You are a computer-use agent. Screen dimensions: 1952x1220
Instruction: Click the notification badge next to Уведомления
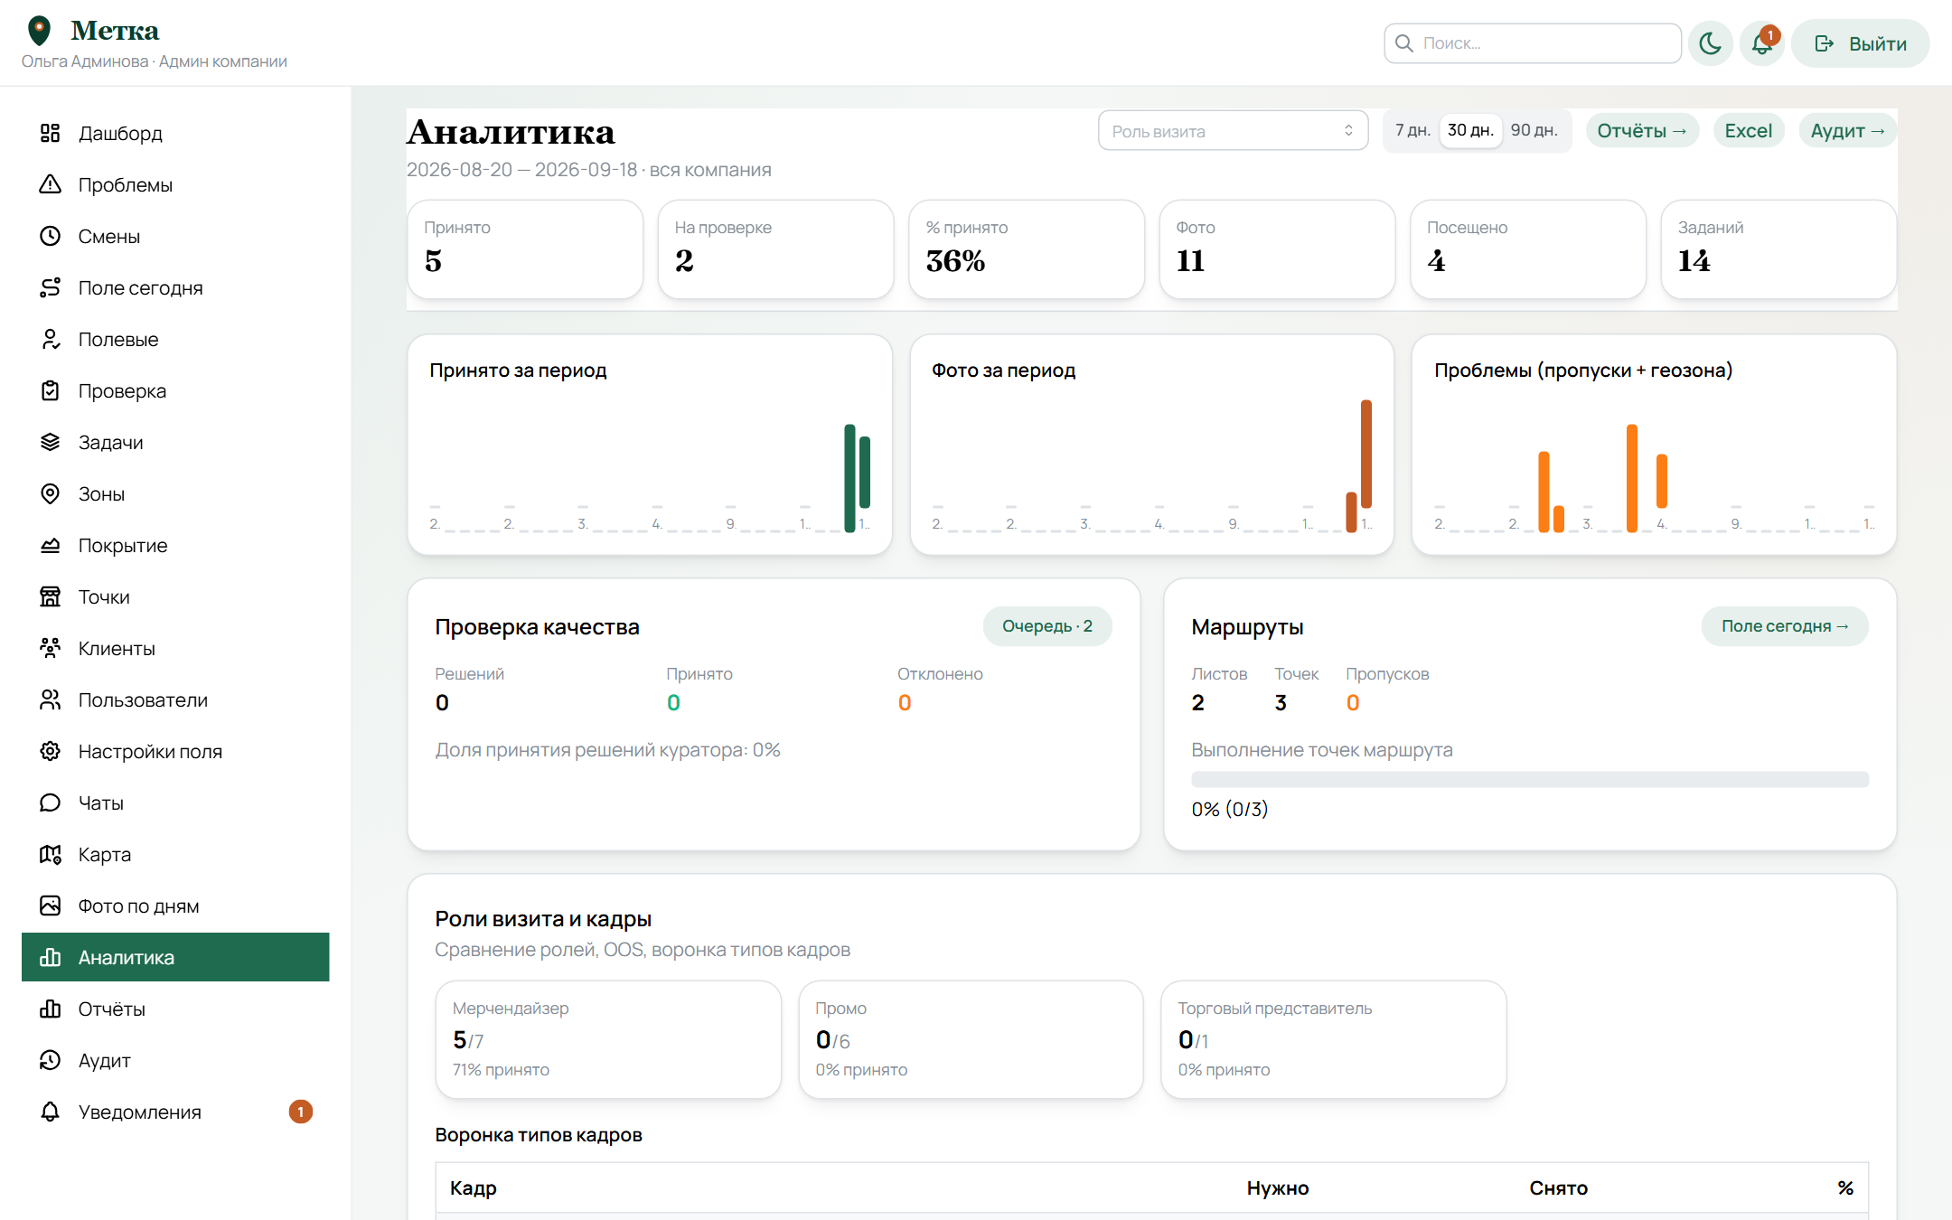[x=300, y=1112]
